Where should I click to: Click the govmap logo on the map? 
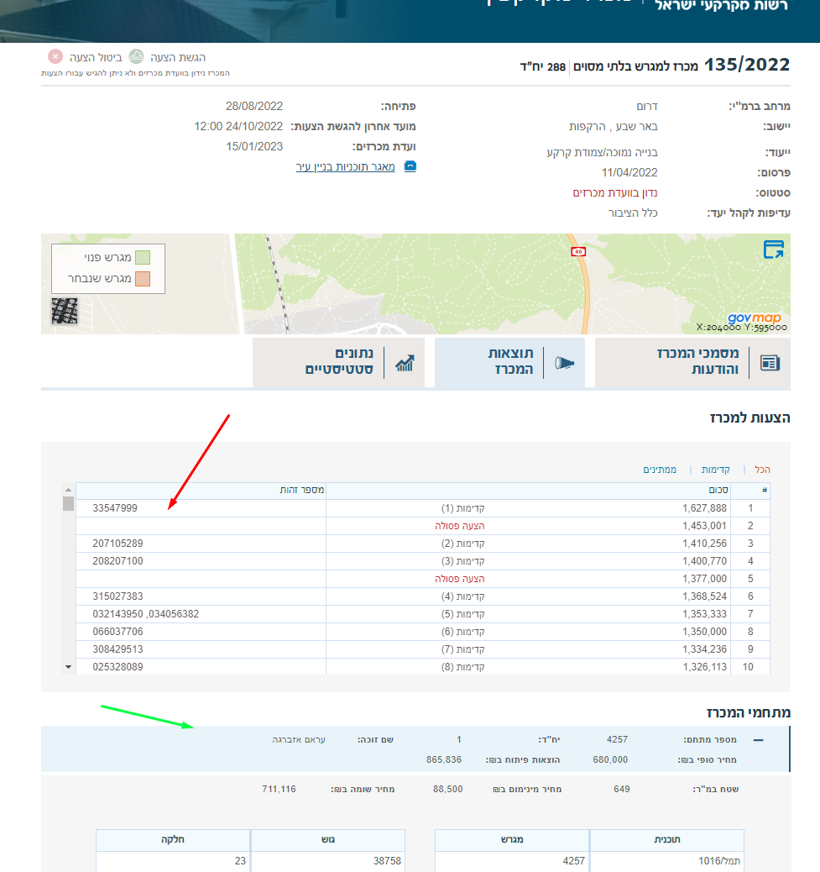click(754, 318)
